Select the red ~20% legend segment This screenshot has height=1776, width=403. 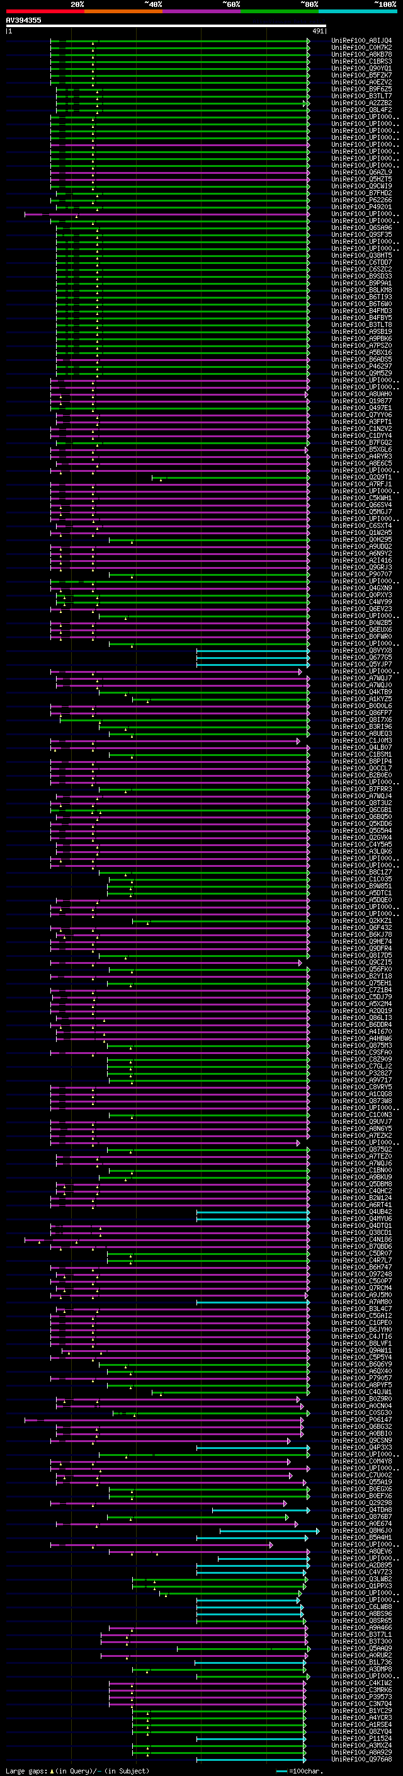45,11
